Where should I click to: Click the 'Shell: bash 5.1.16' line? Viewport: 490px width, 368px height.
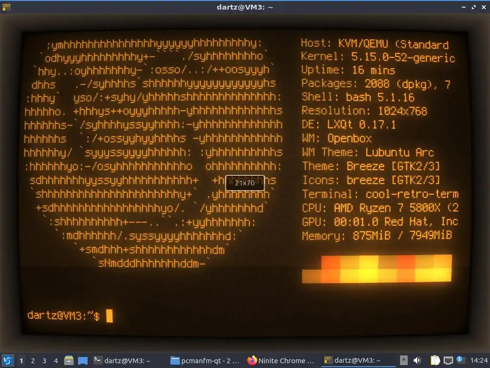tap(358, 97)
